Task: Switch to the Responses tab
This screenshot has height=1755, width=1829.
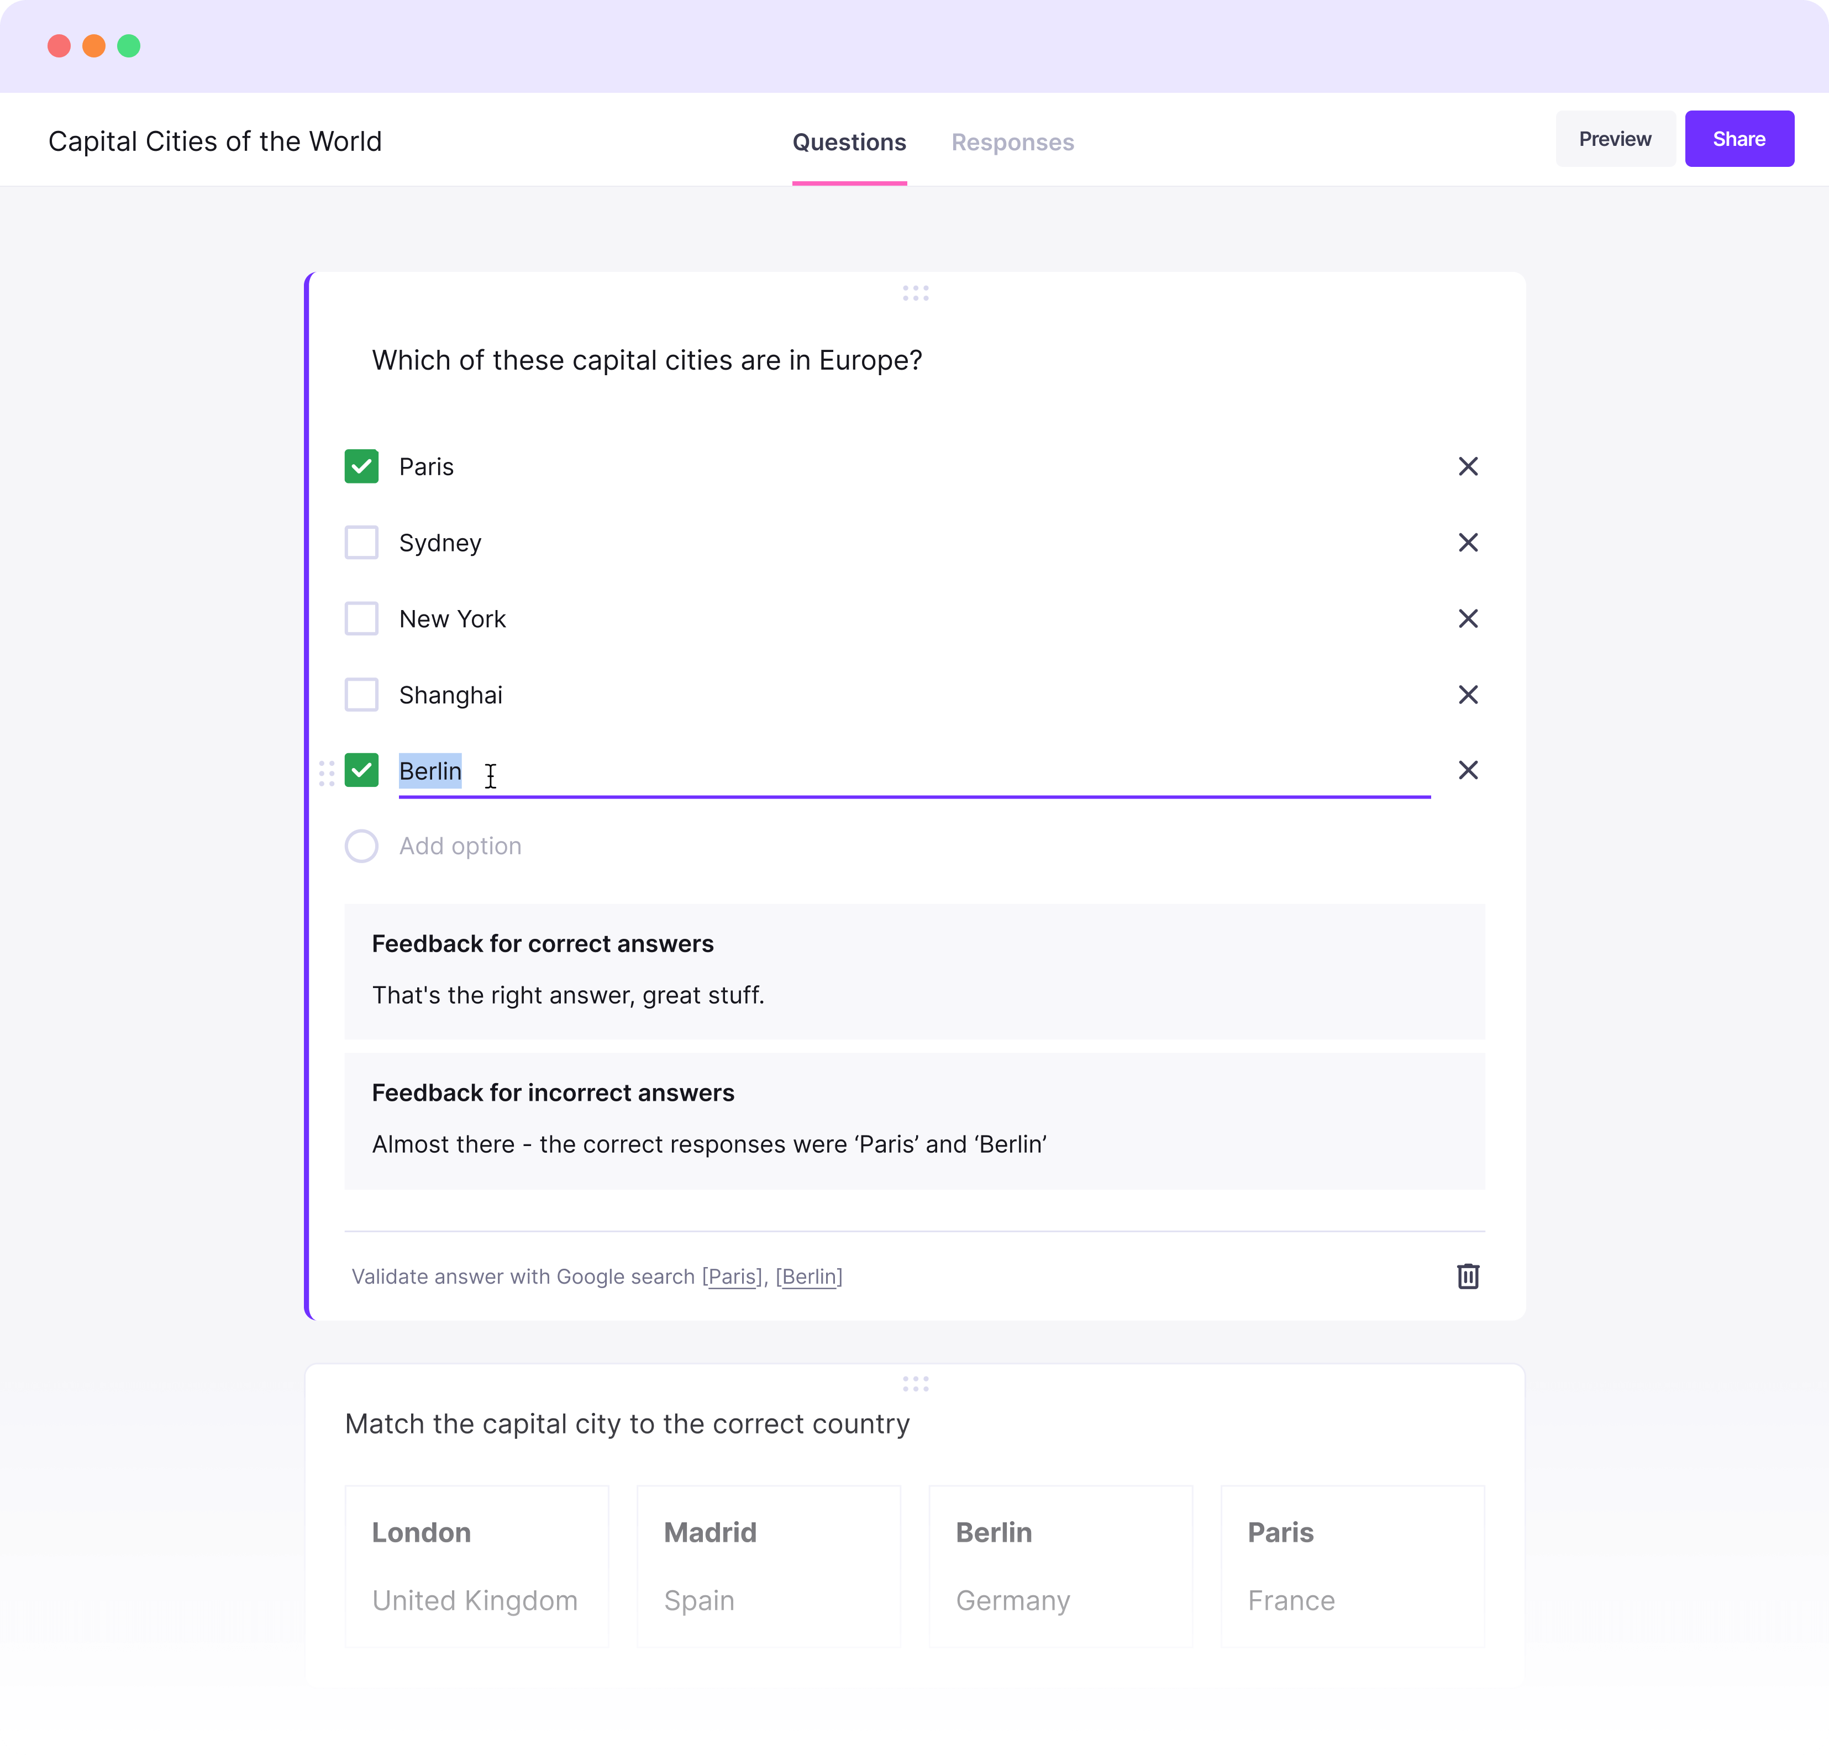Action: (x=1012, y=143)
